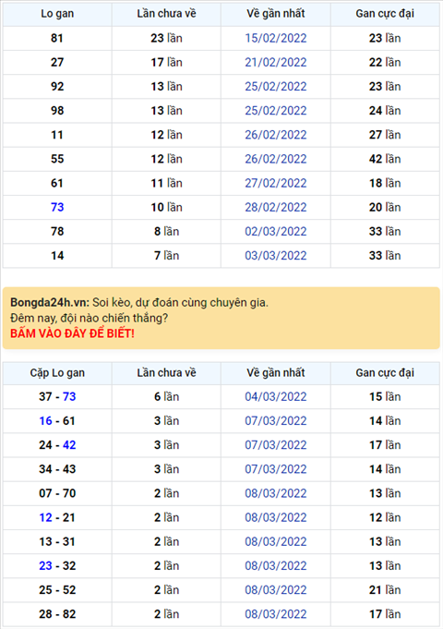This screenshot has width=443, height=629.
Task: Open date 04/03/2022 for pair 37 - 73
Action: 276,397
